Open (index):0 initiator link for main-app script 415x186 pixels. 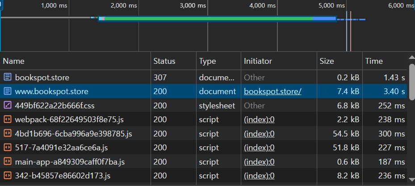coord(259,162)
